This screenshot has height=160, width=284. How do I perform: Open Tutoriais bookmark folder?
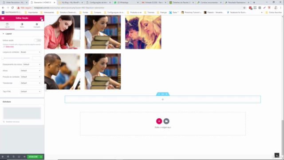click(x=150, y=12)
